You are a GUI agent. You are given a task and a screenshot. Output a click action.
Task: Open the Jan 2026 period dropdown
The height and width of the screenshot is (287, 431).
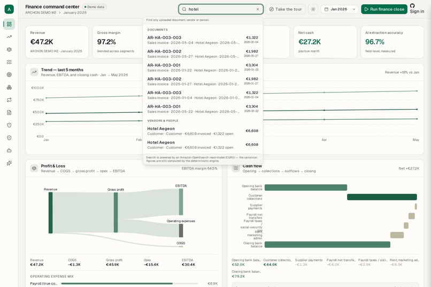340,9
